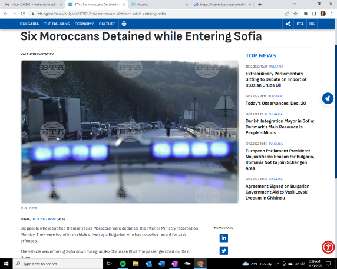This screenshot has width=337, height=269.
Task: Open the BULGARIA section
Action: [x=29, y=24]
